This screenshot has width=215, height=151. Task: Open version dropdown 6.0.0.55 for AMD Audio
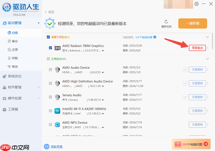(x=103, y=72)
